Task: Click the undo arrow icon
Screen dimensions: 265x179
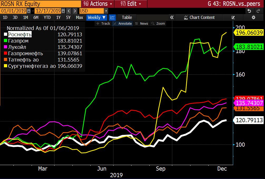Action: click(x=249, y=11)
